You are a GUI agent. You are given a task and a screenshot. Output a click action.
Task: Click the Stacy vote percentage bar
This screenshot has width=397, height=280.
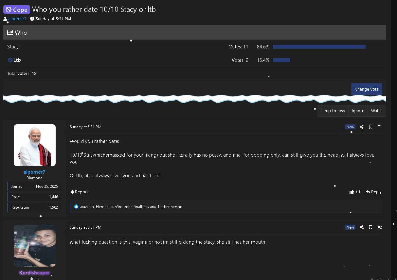(x=319, y=47)
